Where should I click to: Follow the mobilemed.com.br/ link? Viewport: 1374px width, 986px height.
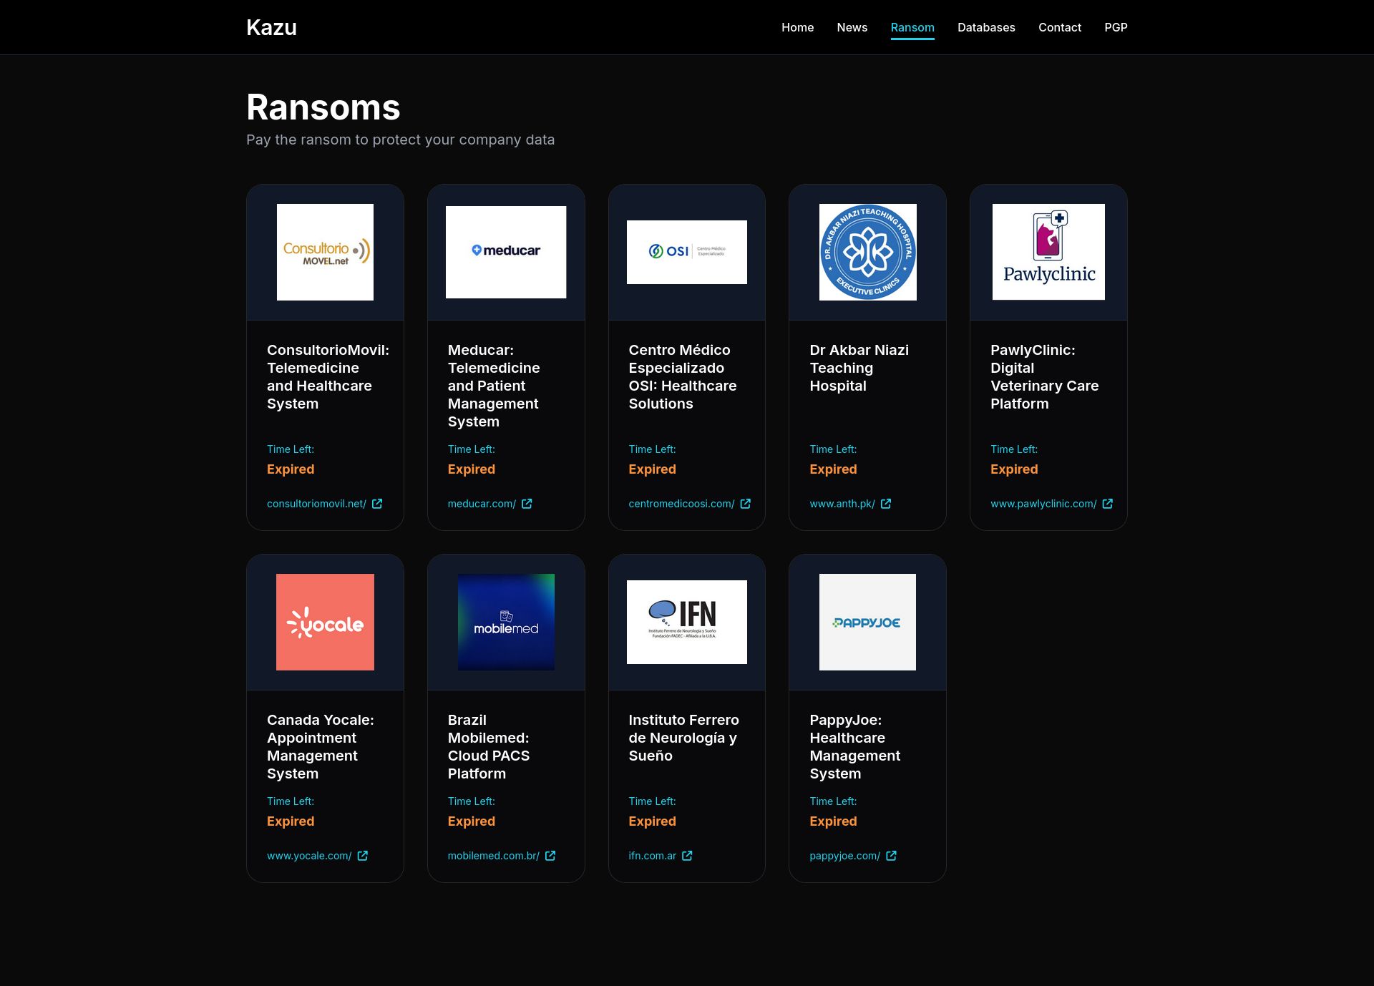(x=494, y=856)
